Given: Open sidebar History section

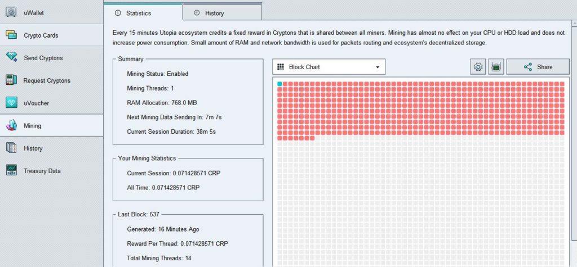Looking at the screenshot, I should coord(51,148).
